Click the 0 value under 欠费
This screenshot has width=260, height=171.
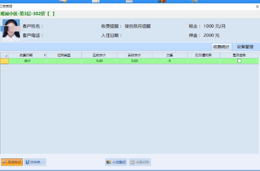click(x=169, y=61)
